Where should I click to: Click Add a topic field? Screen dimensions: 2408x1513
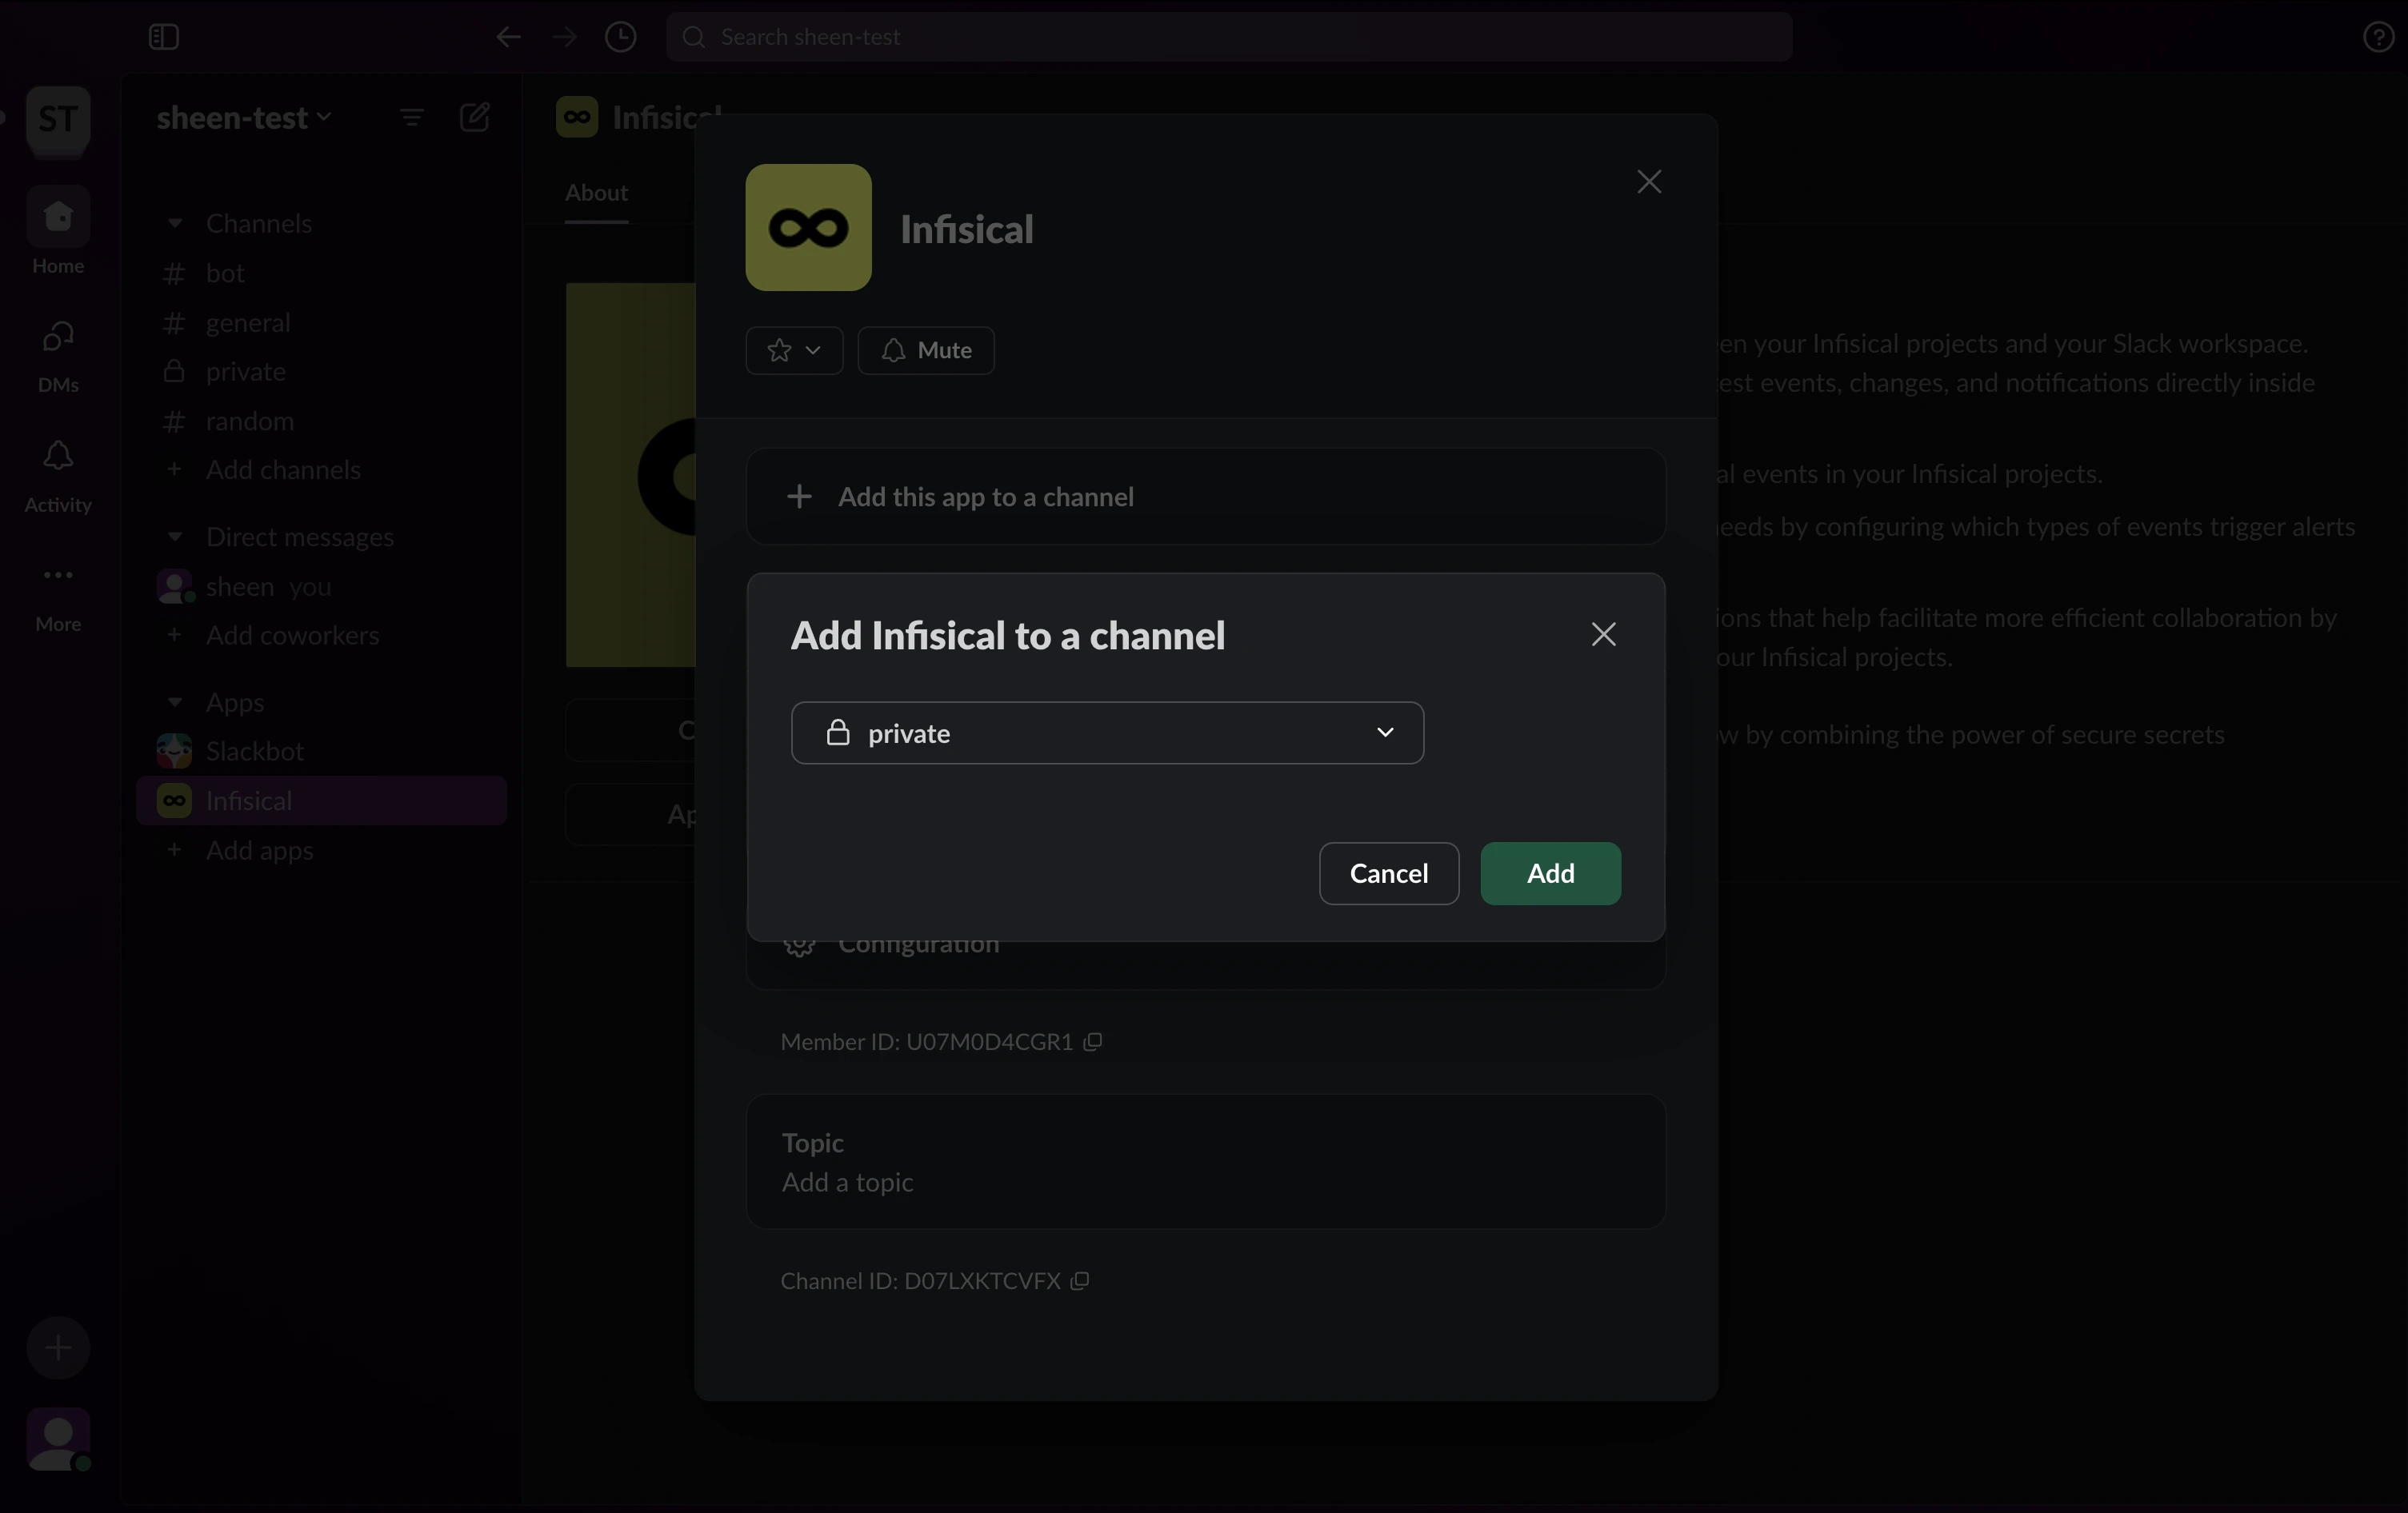[847, 1182]
